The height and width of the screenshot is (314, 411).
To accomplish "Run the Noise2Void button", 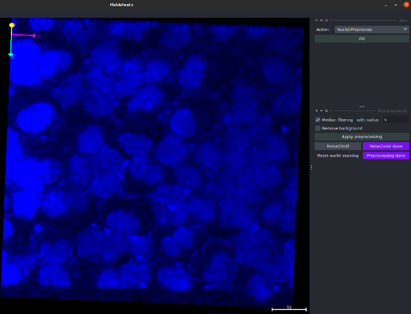I will [338, 146].
